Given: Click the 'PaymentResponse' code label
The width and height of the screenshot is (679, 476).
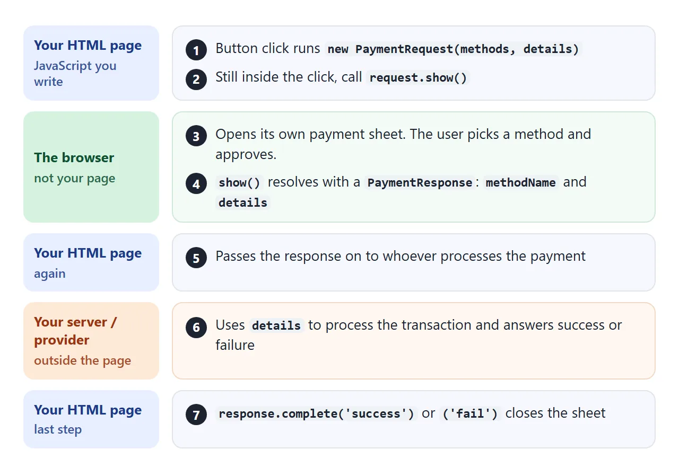Looking at the screenshot, I should click(x=420, y=183).
